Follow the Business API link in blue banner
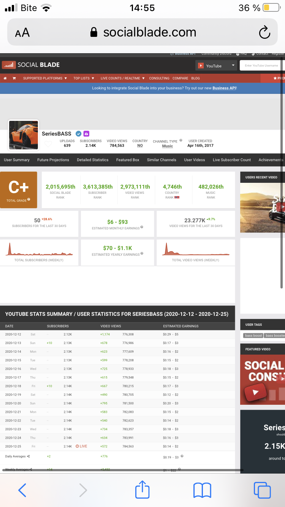The width and height of the screenshot is (285, 507). click(224, 88)
